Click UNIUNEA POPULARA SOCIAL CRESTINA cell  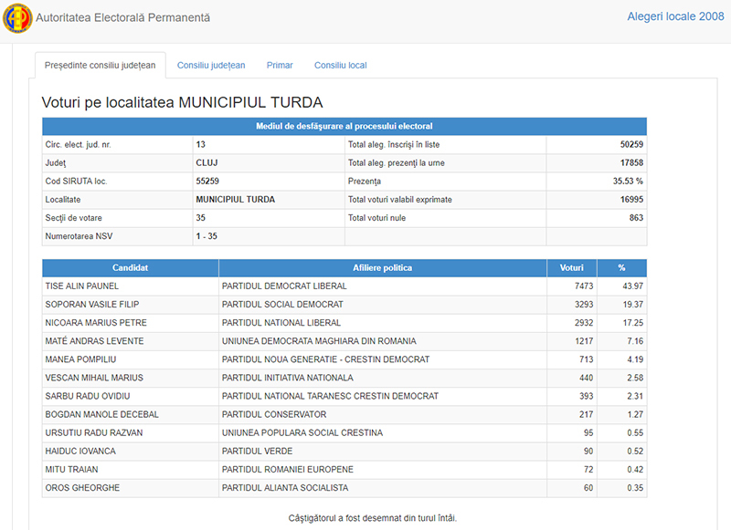(382, 432)
